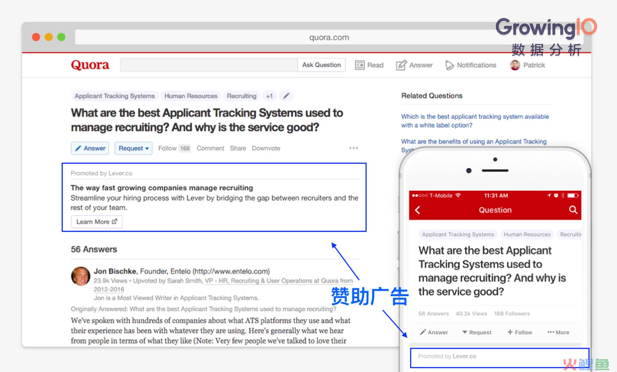The height and width of the screenshot is (372, 617).
Task: Click Share under the question
Action: (x=238, y=148)
